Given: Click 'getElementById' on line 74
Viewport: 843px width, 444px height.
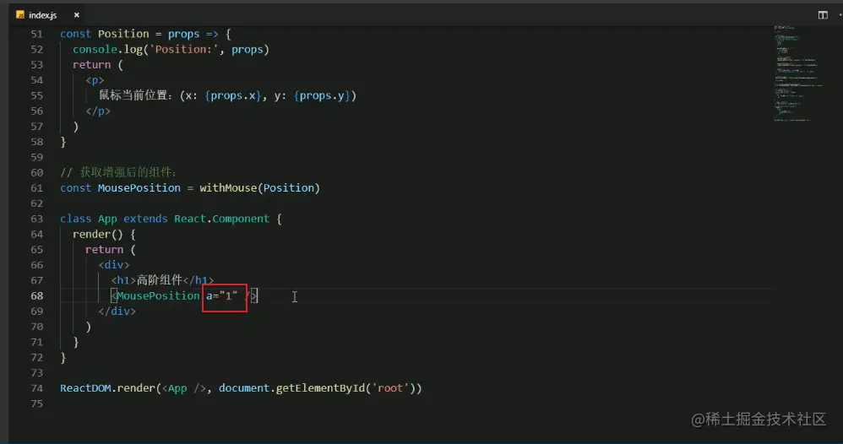Looking at the screenshot, I should (x=320, y=388).
